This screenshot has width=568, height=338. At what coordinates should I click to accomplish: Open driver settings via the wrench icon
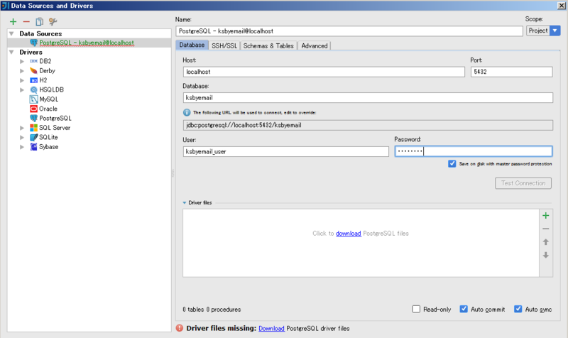click(x=53, y=22)
